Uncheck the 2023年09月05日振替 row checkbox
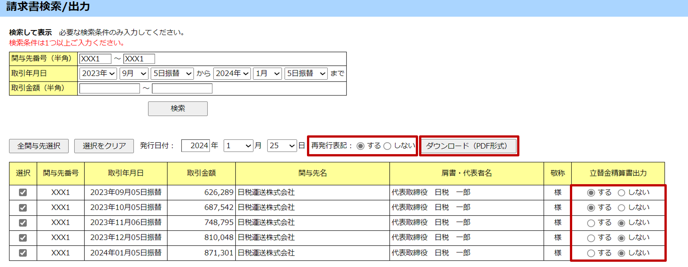This screenshot has width=688, height=267. coord(23,192)
